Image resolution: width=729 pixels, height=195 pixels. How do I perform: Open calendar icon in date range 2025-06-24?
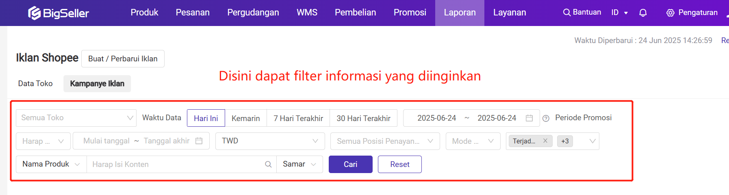click(x=529, y=118)
